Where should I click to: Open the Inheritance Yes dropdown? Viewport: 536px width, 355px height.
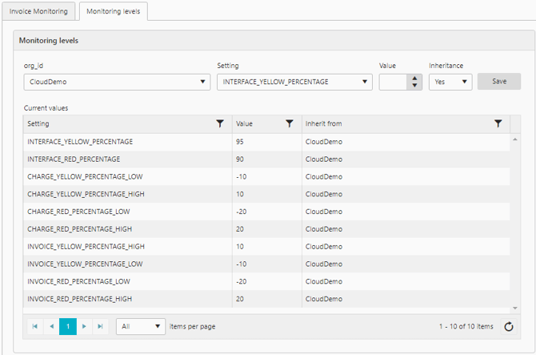(x=450, y=82)
